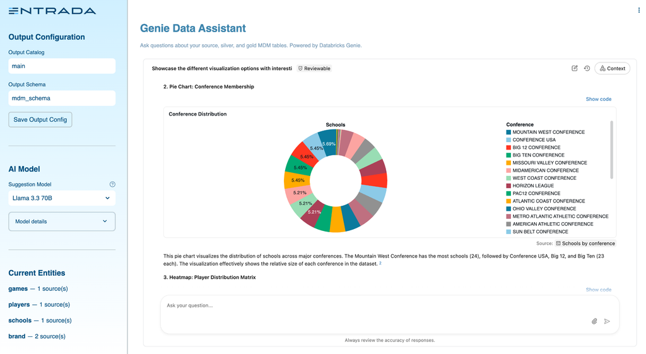
Task: Click the new chat edit icon
Action: pos(574,68)
